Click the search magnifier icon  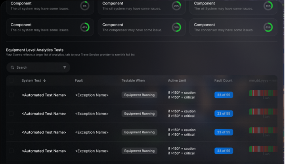(12, 68)
